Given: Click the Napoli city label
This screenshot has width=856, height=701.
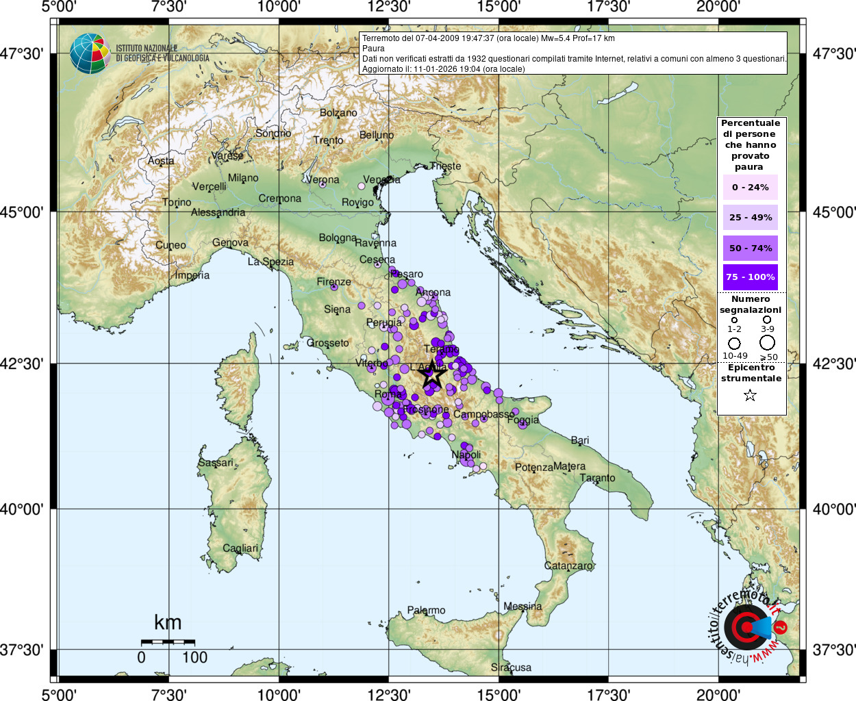Looking at the screenshot, I should coord(466,455).
